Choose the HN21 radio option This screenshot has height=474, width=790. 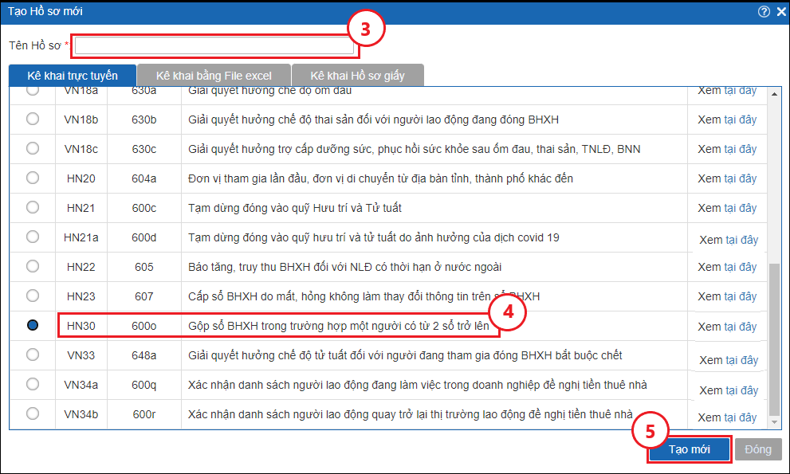click(x=33, y=207)
